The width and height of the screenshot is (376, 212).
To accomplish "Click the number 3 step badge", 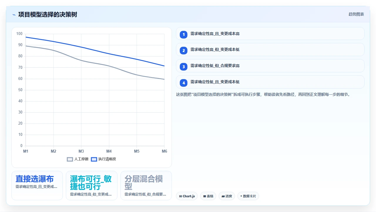I will (184, 67).
